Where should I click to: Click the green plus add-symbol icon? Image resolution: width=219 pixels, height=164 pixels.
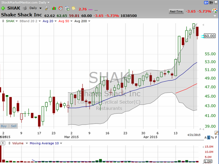3,8
